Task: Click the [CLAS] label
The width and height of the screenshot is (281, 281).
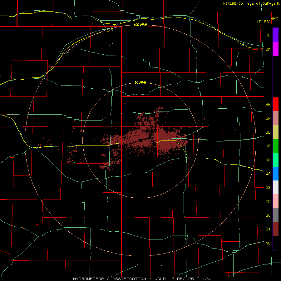Action: [264, 22]
